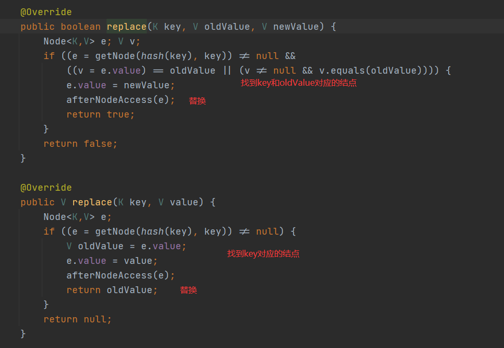Click the 'e.value = newValue;' assignment
The width and height of the screenshot is (504, 348).
tap(121, 85)
